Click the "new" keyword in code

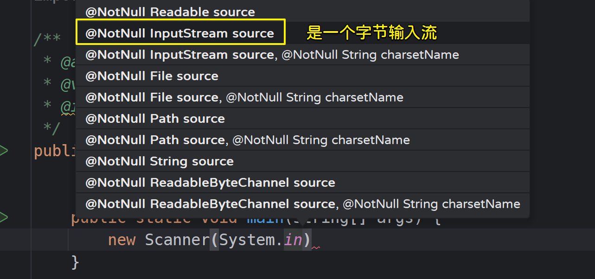[x=122, y=240]
